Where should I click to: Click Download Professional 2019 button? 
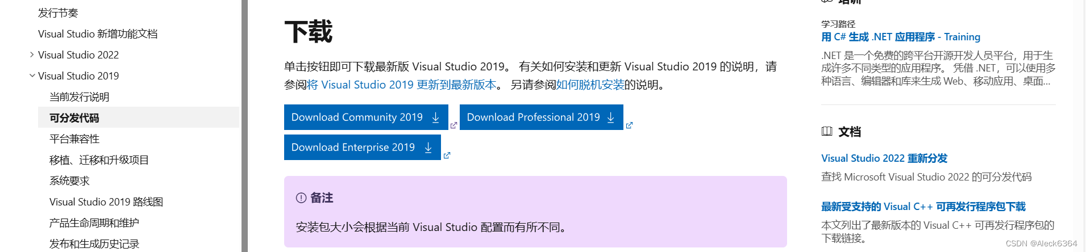coord(542,117)
